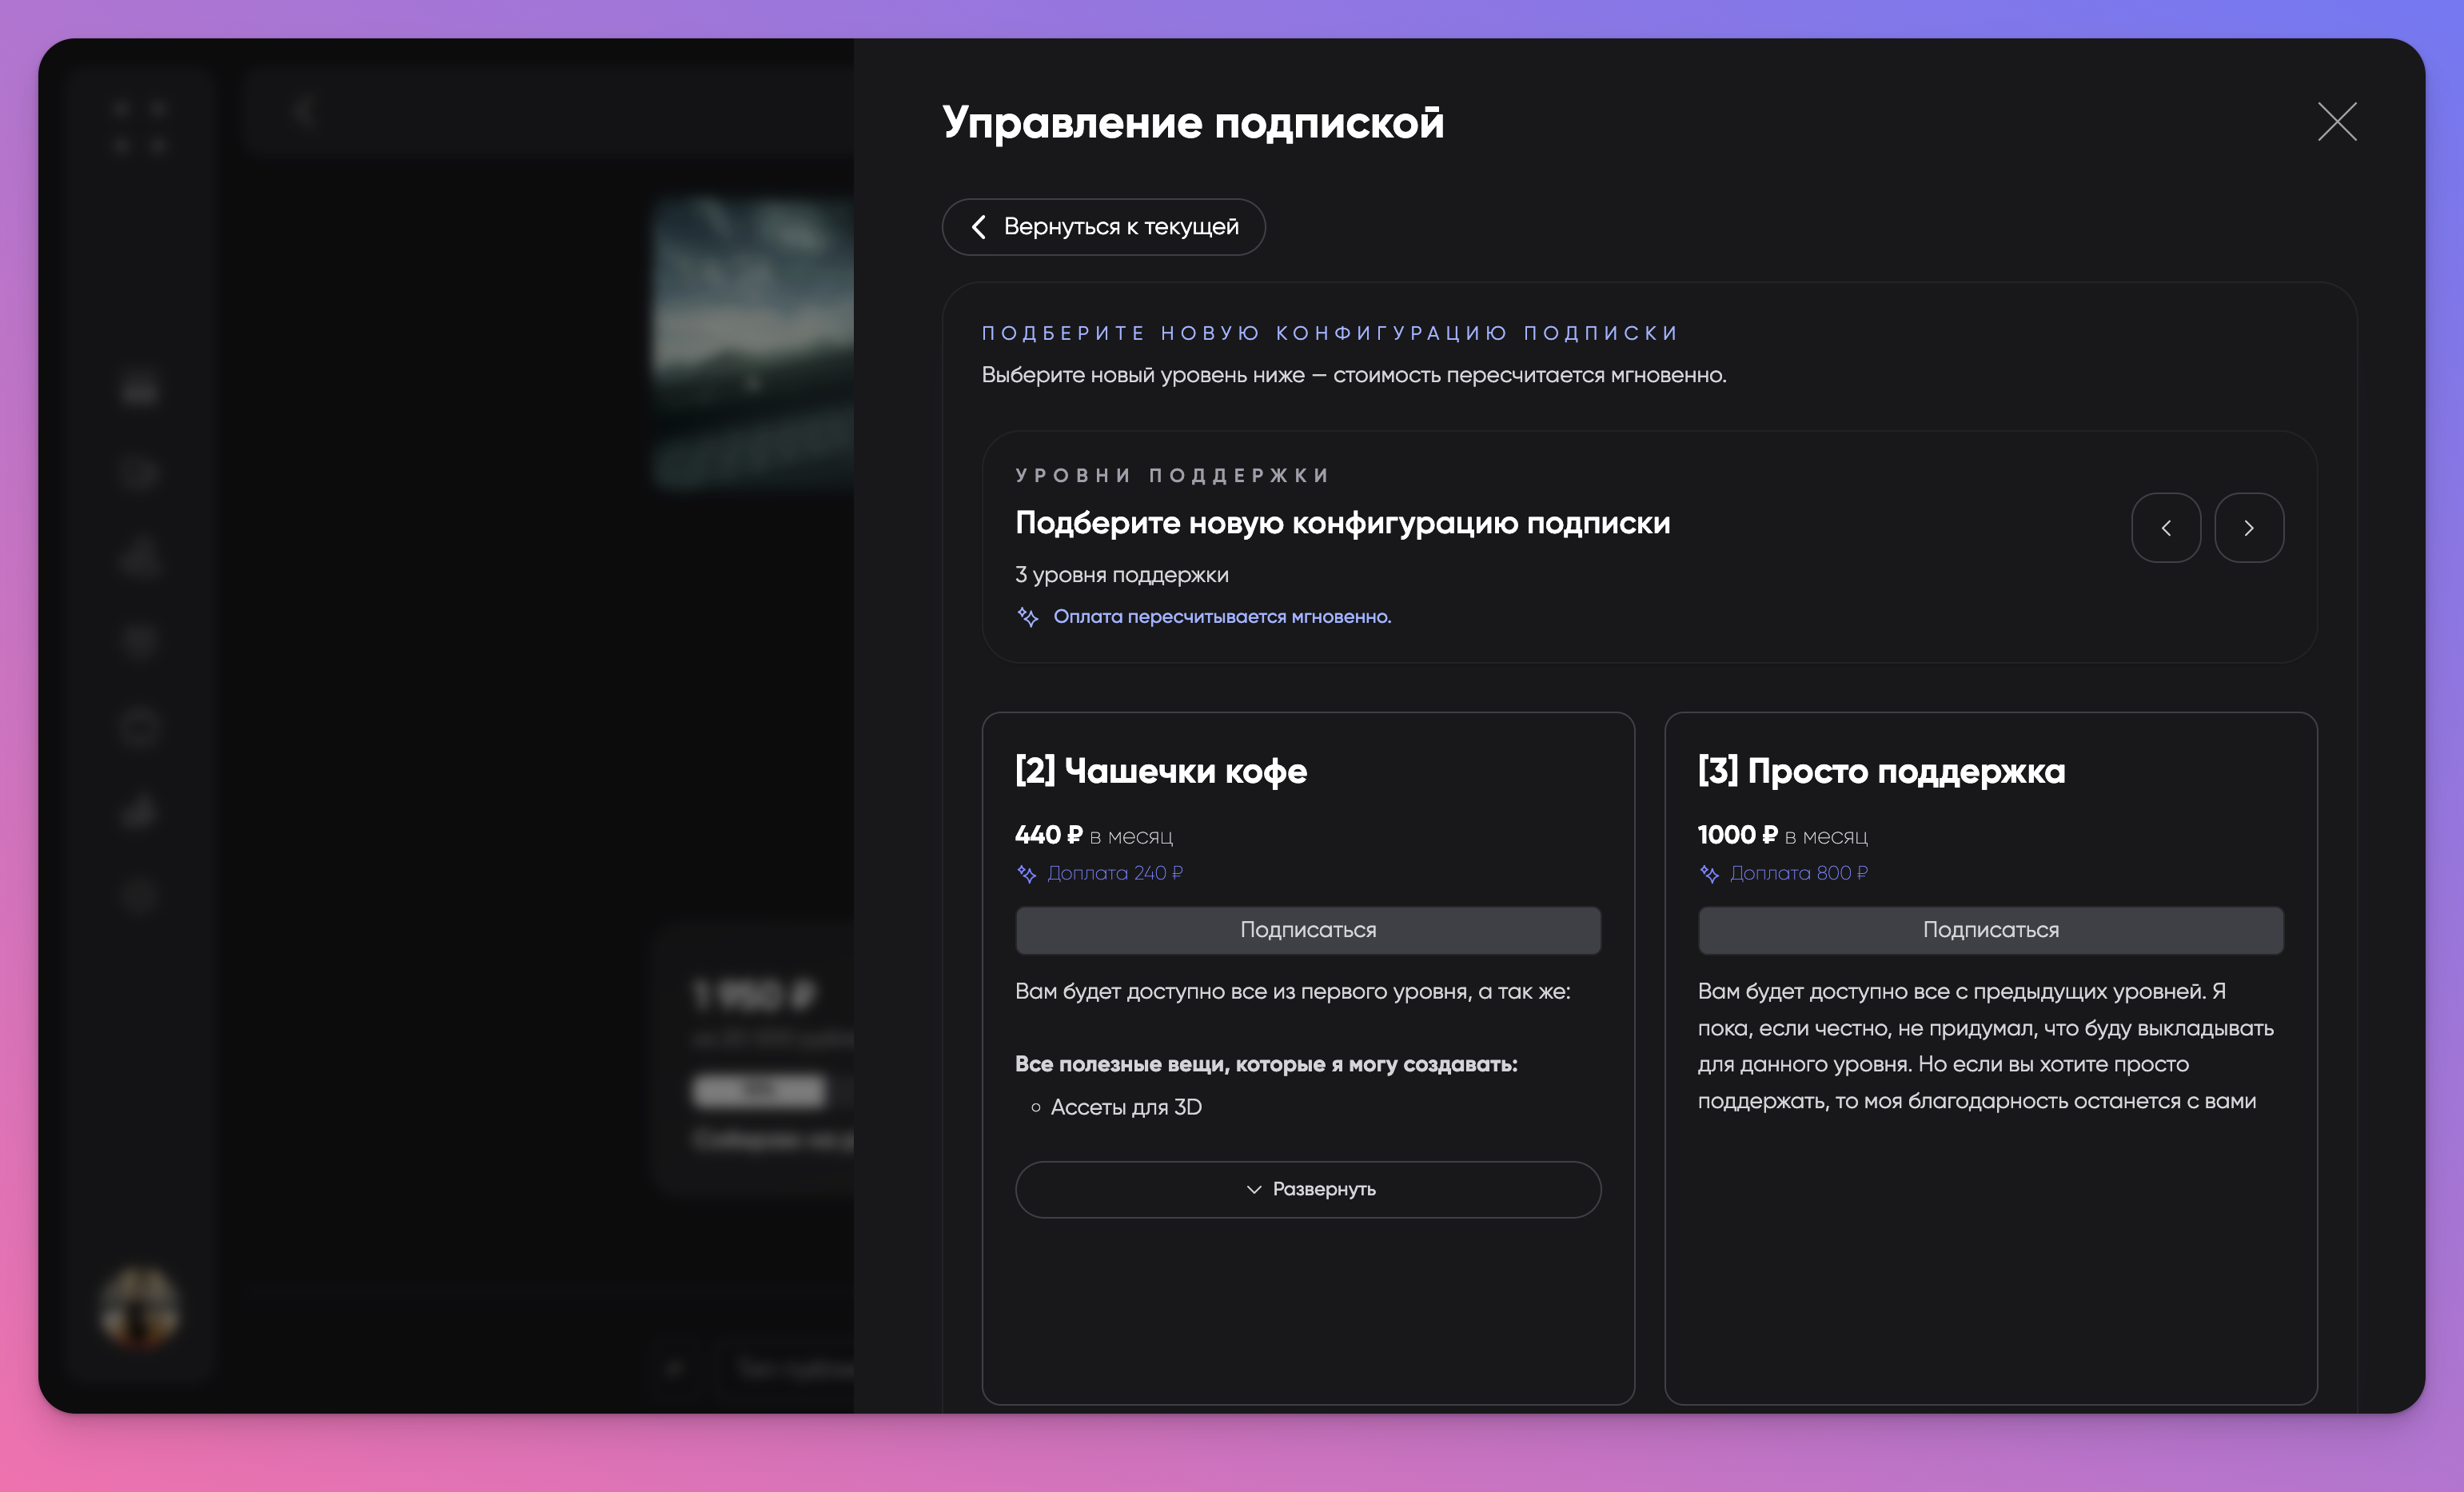Click the sparkle icon next to "Доплата 240 ₽"
Image resolution: width=2464 pixels, height=1492 pixels.
(x=1027, y=873)
